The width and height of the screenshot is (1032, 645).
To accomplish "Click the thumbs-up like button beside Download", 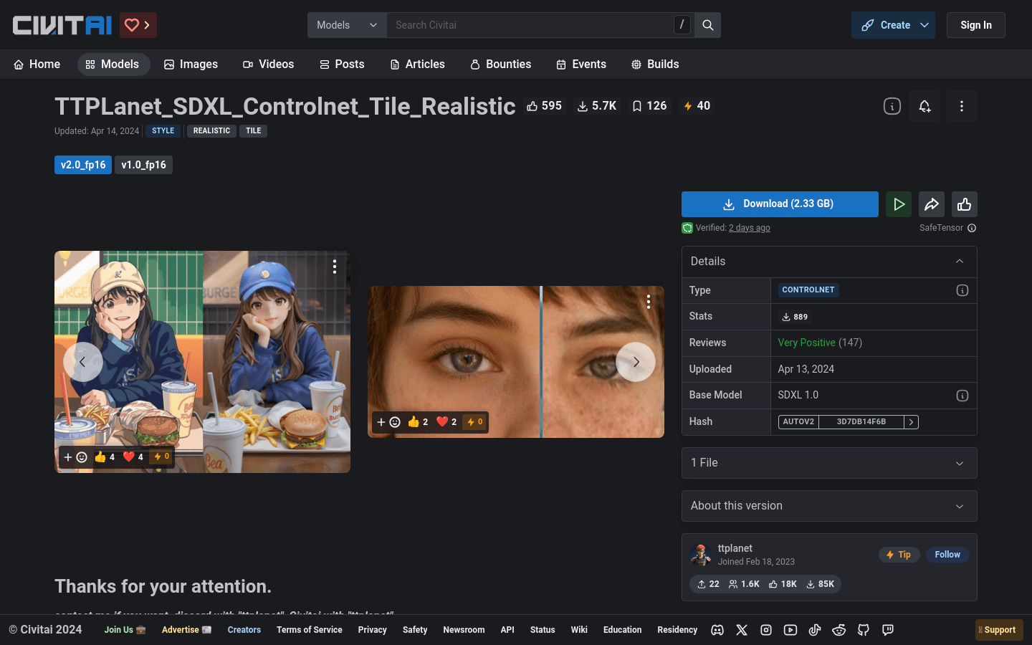I will 964,204.
